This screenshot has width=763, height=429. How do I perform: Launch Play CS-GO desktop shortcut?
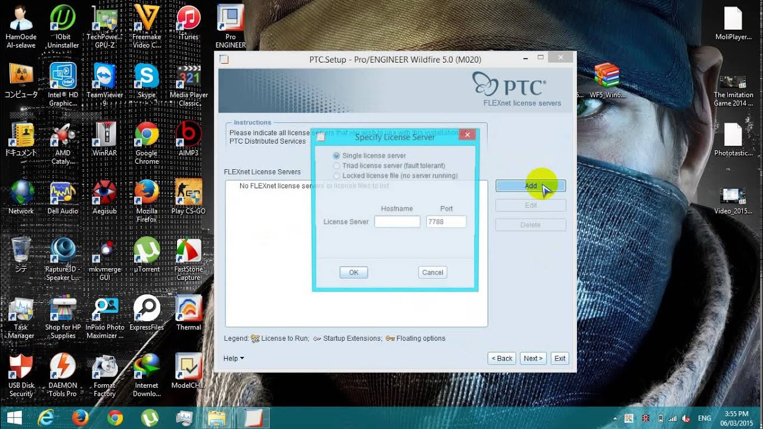pos(188,198)
